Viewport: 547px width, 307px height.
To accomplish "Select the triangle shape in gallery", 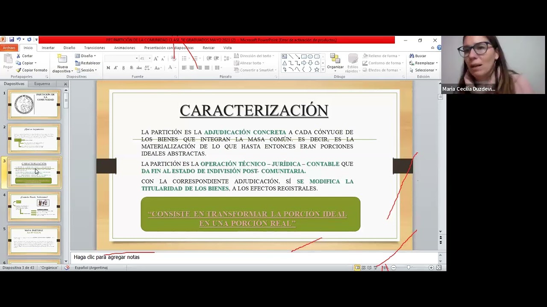I will click(285, 63).
